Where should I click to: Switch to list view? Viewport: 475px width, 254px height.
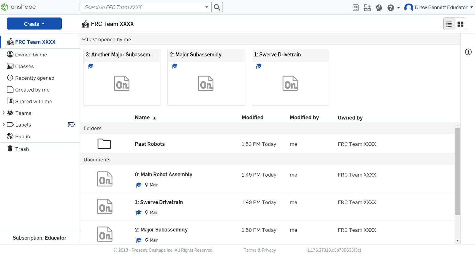click(449, 24)
